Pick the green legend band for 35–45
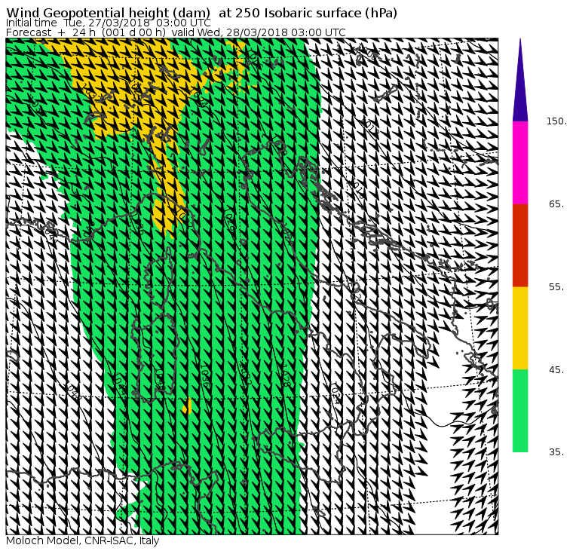The image size is (573, 551). coord(520,411)
